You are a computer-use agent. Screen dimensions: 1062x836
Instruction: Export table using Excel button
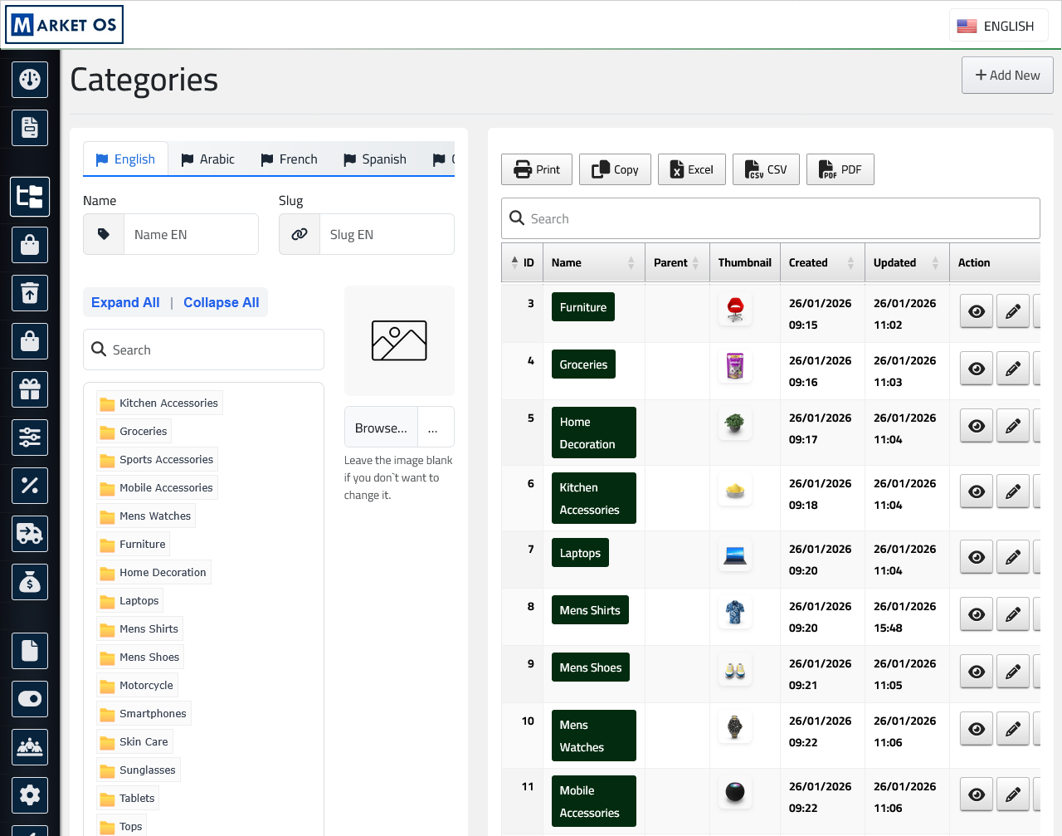pyautogui.click(x=692, y=170)
